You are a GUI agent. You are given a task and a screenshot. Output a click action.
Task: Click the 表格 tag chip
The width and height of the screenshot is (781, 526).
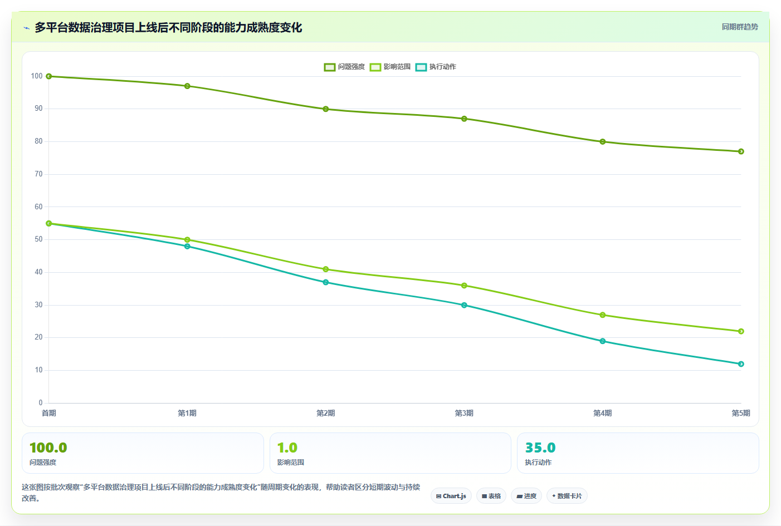491,496
